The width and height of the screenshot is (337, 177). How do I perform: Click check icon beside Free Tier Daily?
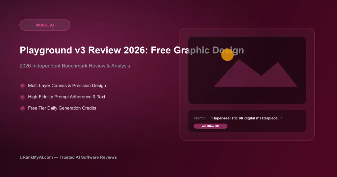(x=22, y=108)
